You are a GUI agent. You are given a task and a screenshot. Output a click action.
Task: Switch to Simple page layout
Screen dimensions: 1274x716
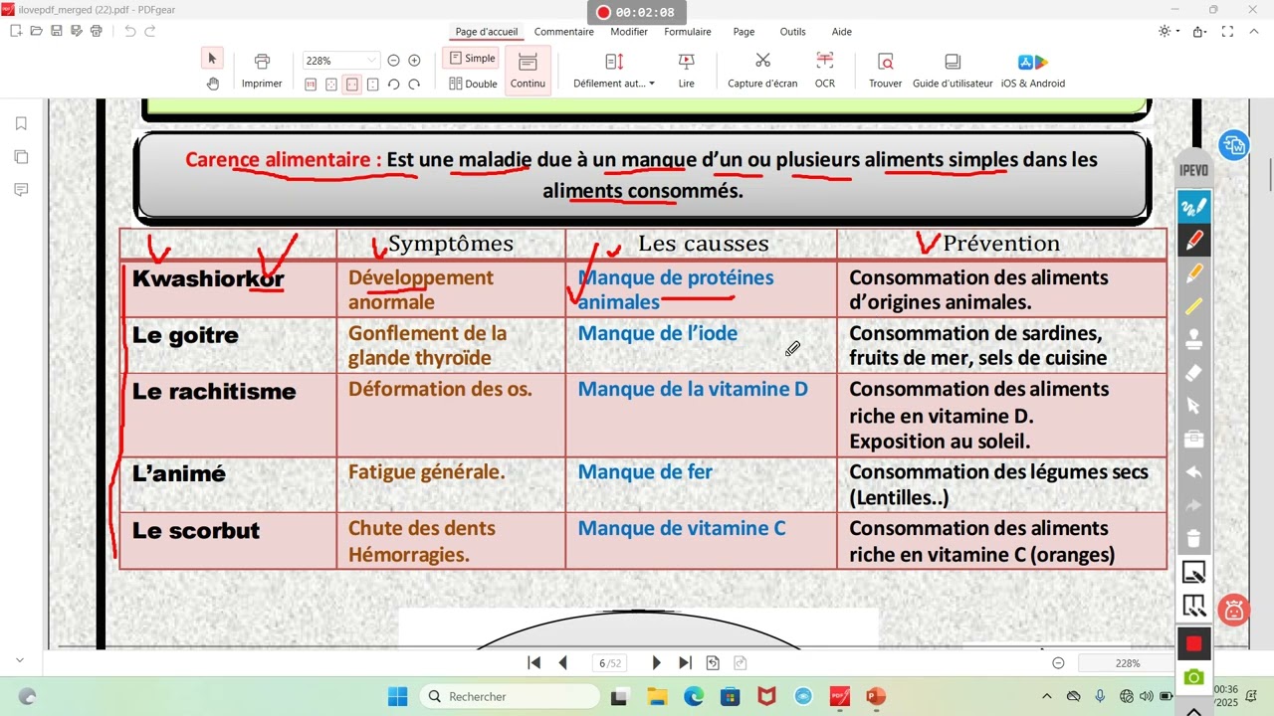pyautogui.click(x=472, y=59)
